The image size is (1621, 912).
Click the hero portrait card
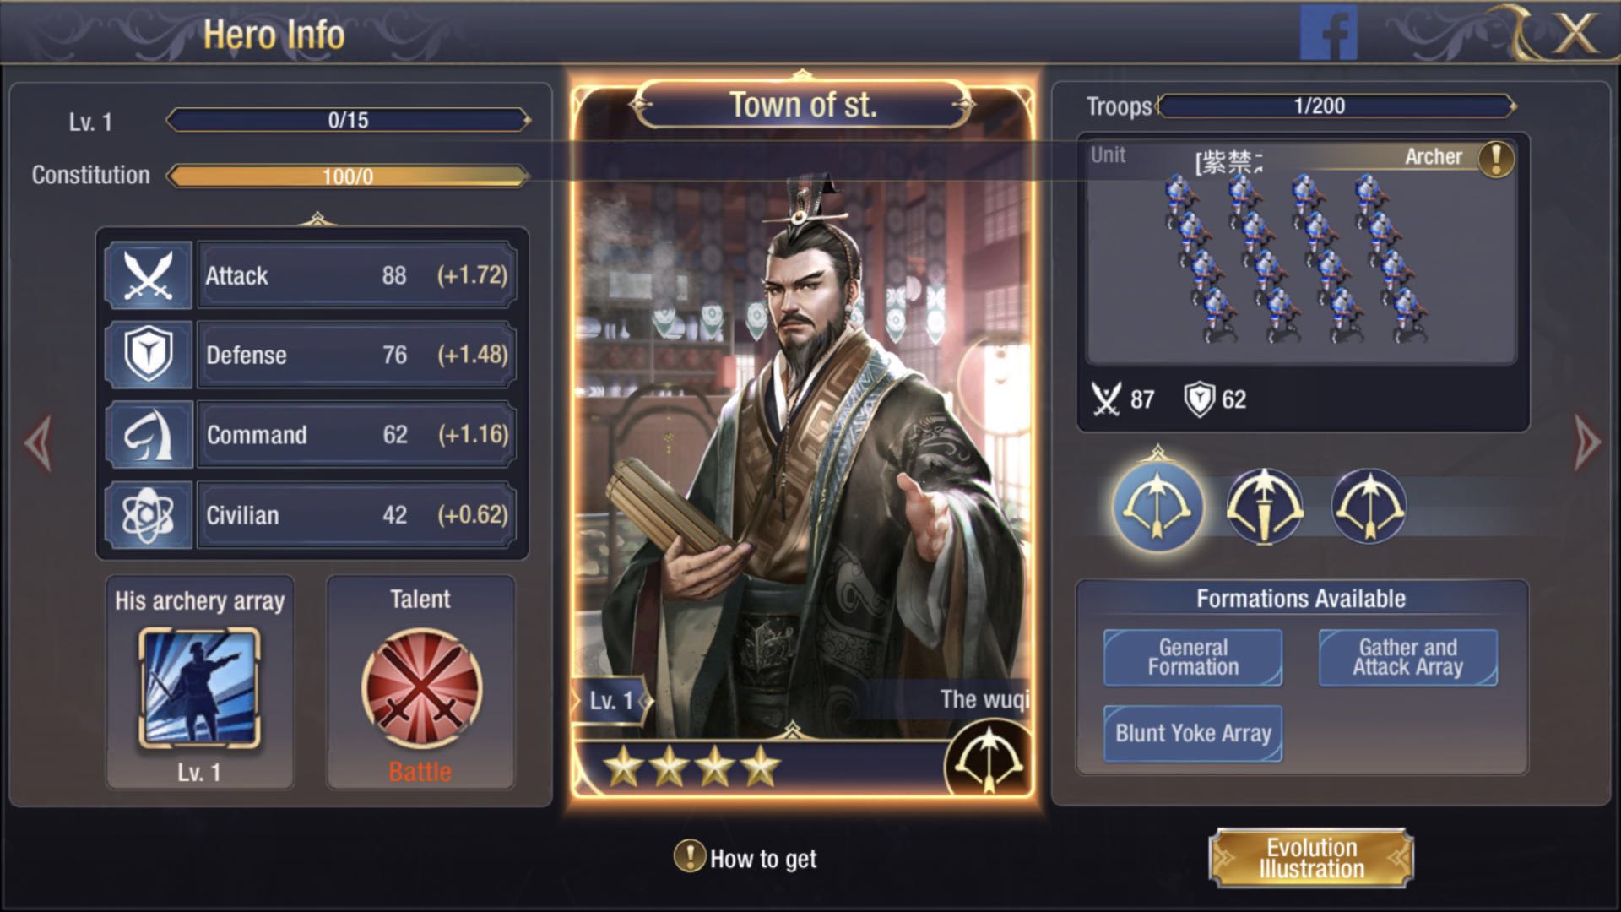point(802,439)
